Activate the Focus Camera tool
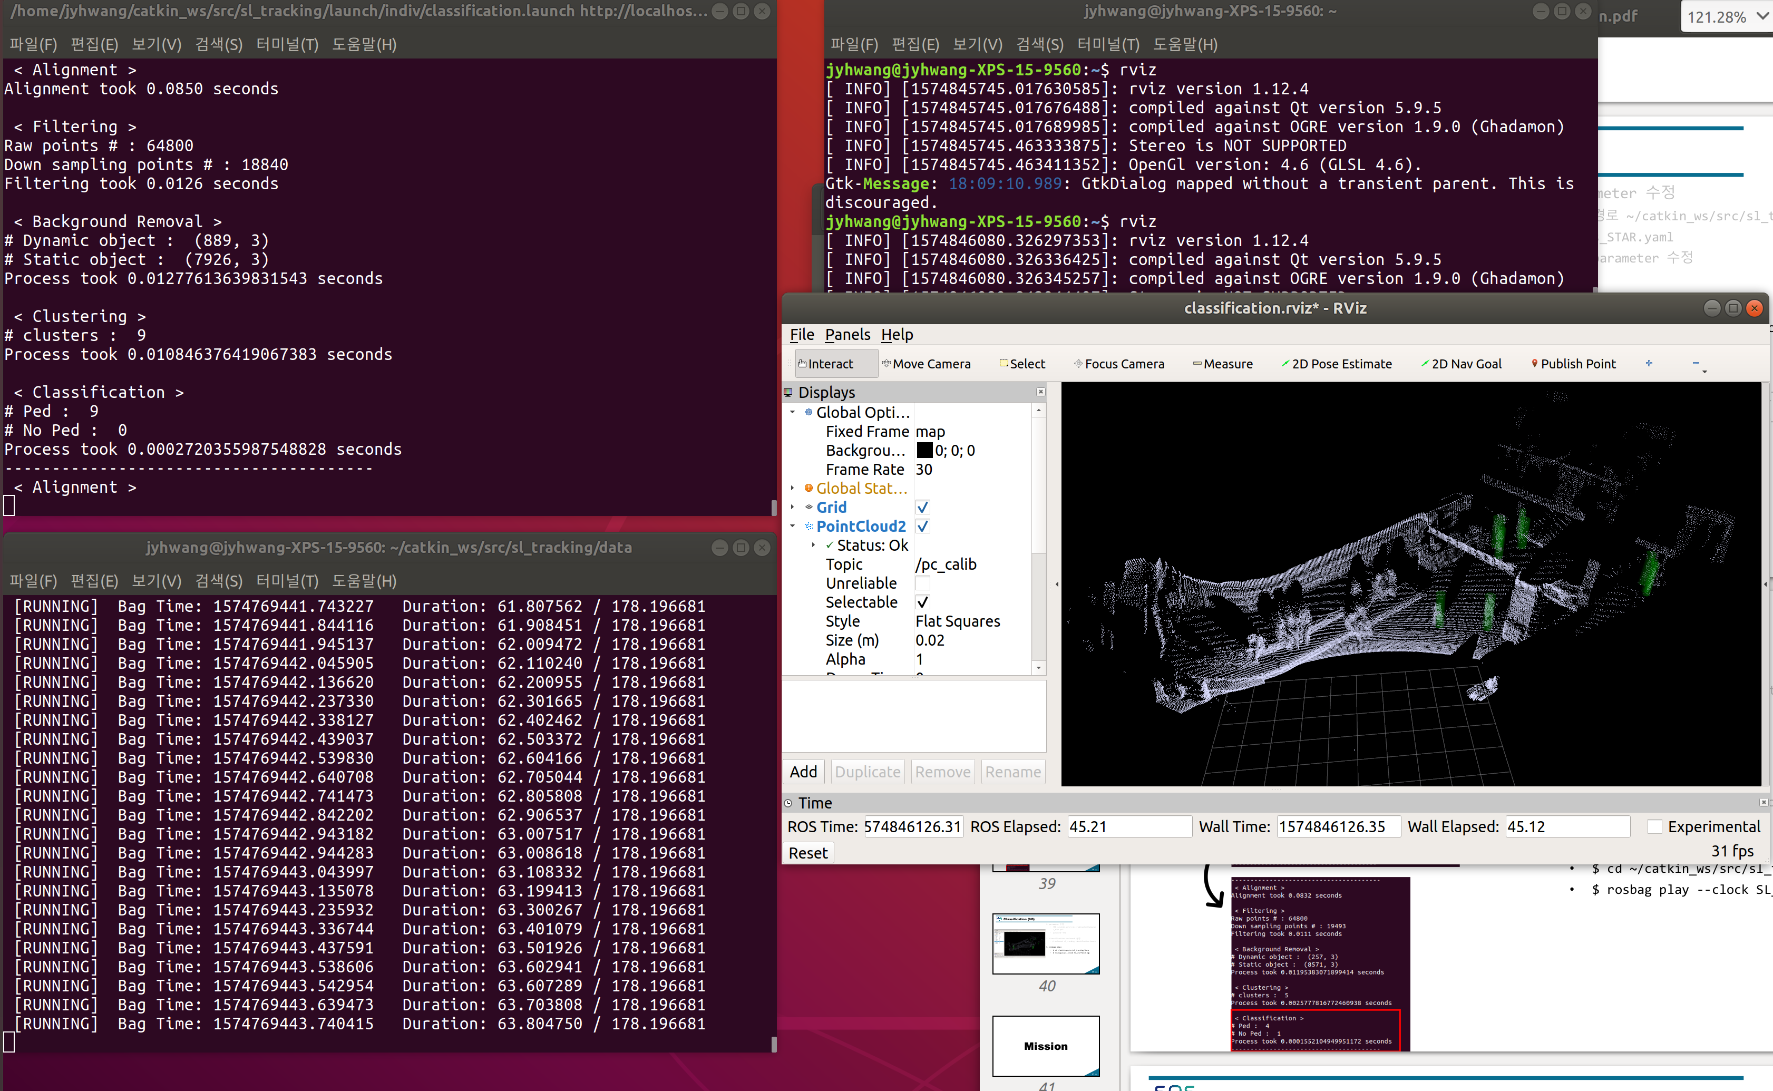Viewport: 1773px width, 1091px height. click(1118, 364)
